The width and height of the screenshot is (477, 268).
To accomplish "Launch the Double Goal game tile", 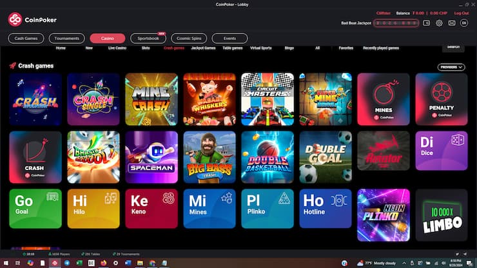I will click(326, 157).
